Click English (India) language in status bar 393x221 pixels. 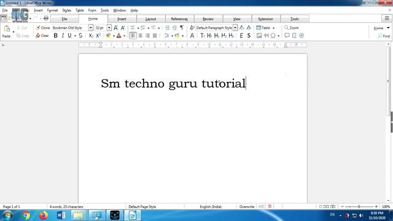pos(211,207)
